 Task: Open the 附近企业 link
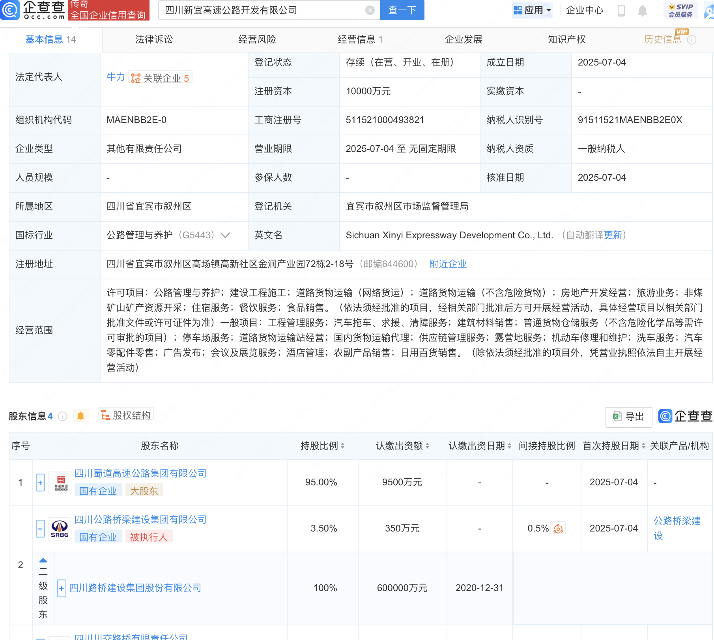point(447,264)
